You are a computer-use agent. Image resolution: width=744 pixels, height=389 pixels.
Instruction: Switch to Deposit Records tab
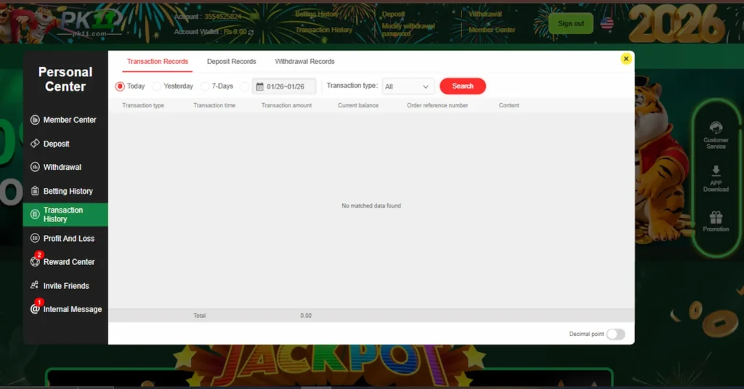[x=231, y=62]
